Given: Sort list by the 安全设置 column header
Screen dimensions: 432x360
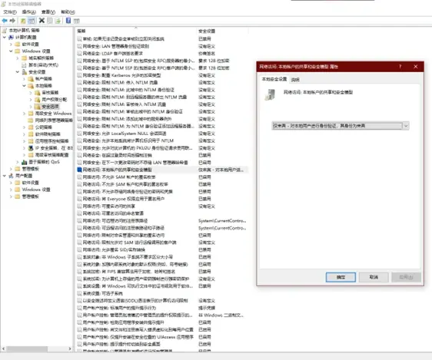Looking at the screenshot, I should pyautogui.click(x=222, y=31).
